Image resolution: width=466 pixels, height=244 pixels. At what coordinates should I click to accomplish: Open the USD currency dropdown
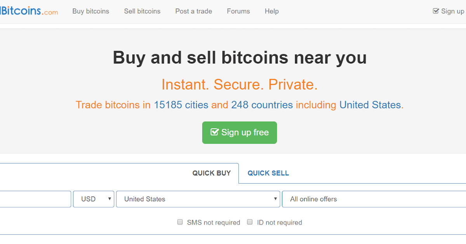coord(94,199)
